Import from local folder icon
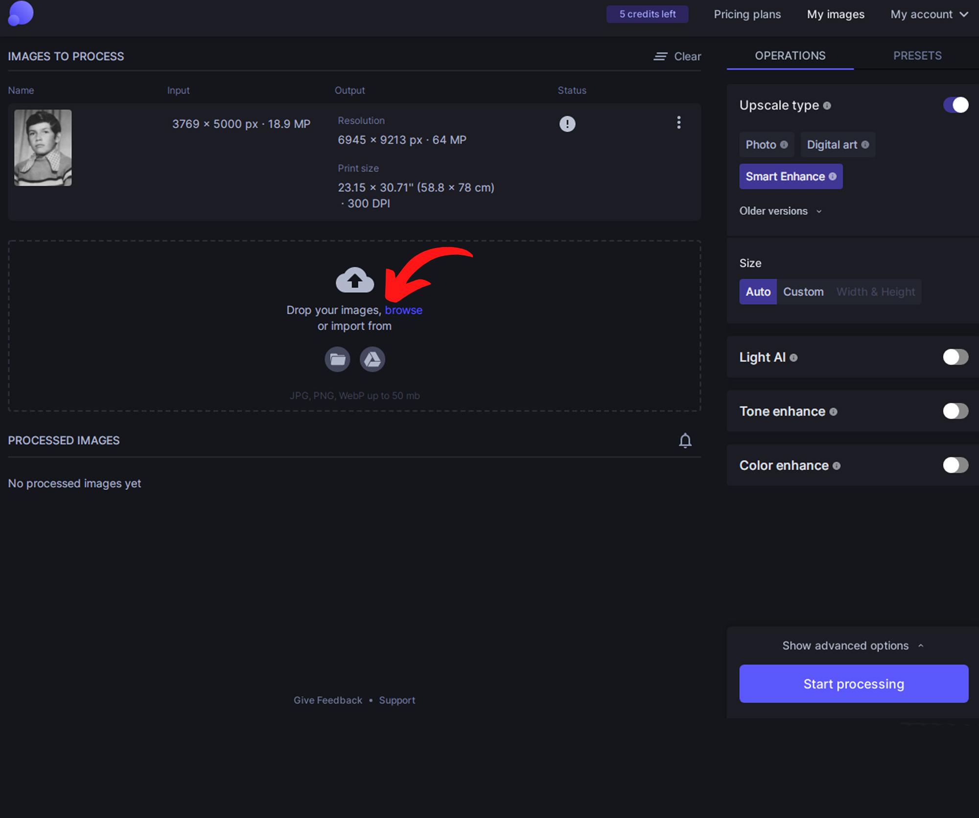Image resolution: width=979 pixels, height=818 pixels. point(337,360)
